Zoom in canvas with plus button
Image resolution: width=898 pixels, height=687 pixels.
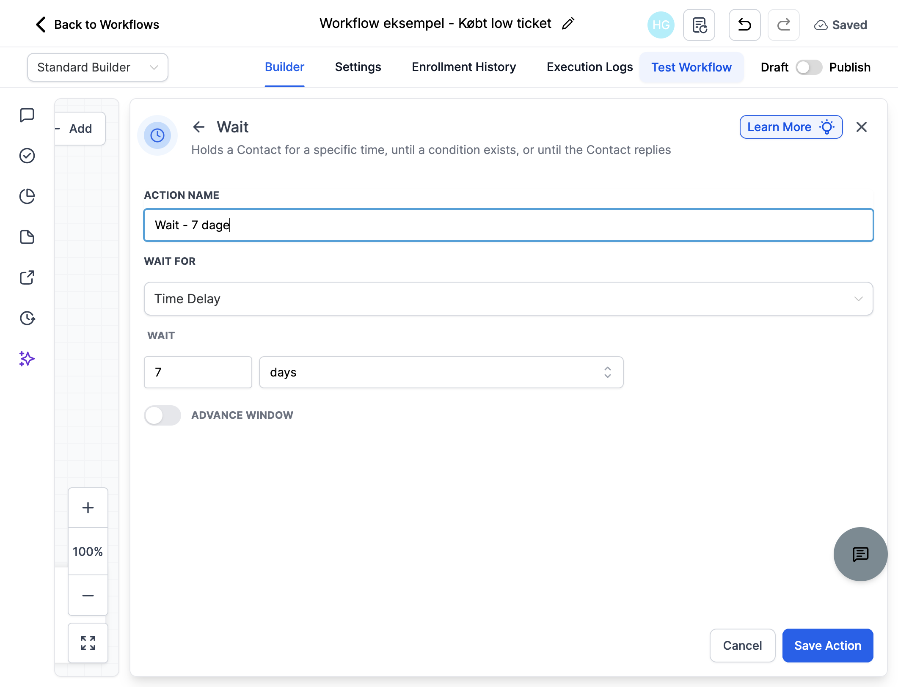pyautogui.click(x=88, y=508)
